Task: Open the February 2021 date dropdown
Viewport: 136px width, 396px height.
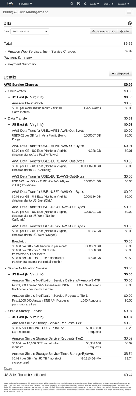Action: pyautogui.click(x=30, y=31)
